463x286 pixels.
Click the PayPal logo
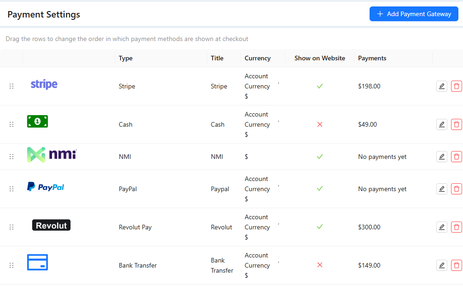point(46,187)
